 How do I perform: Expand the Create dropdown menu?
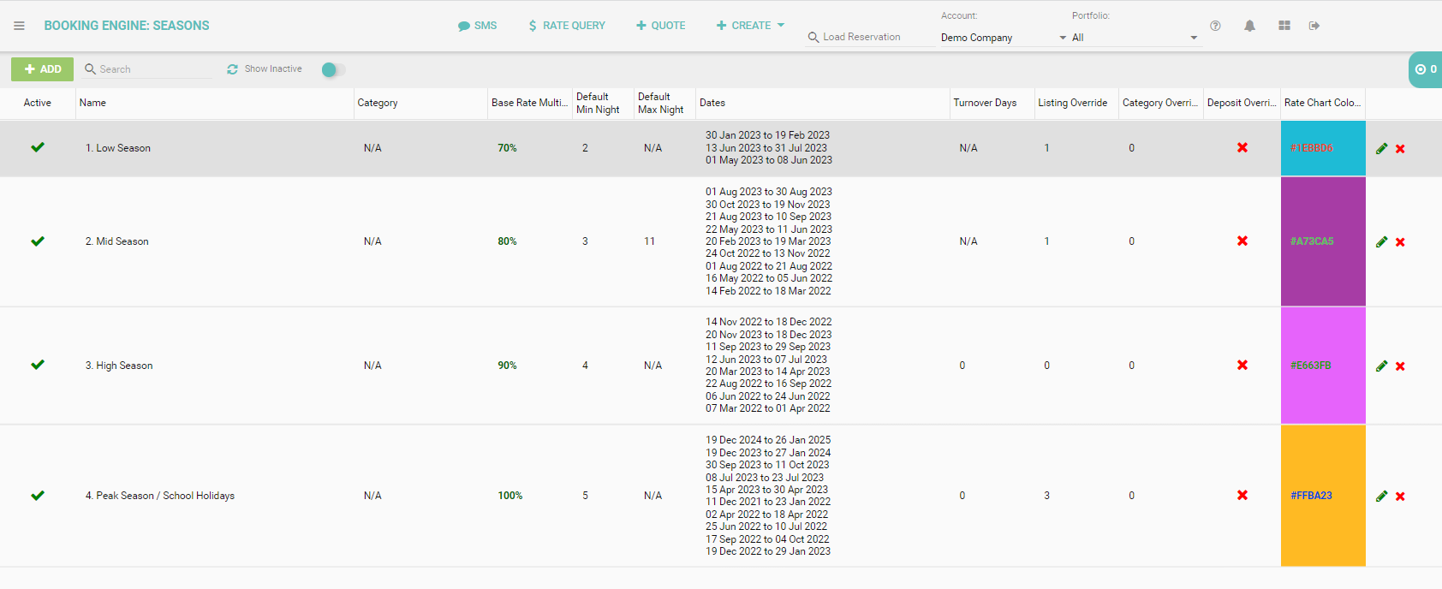pyautogui.click(x=750, y=26)
